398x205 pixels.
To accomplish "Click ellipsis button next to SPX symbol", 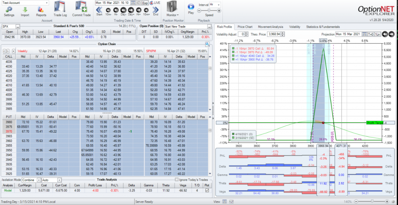I will tap(17, 26).
